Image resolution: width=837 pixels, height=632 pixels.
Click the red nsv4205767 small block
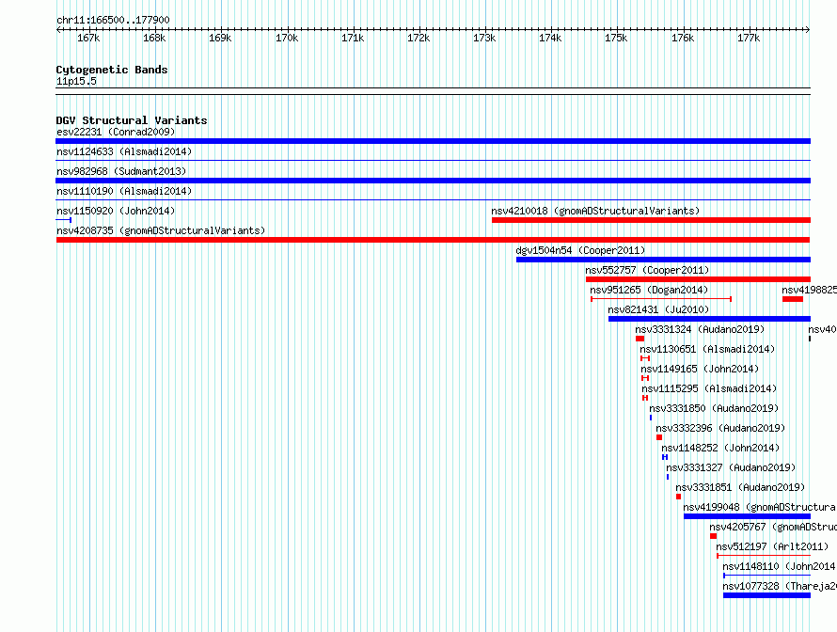(x=713, y=536)
